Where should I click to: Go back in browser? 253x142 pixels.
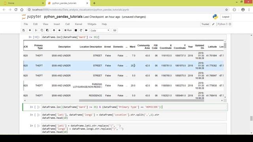point(4,9)
